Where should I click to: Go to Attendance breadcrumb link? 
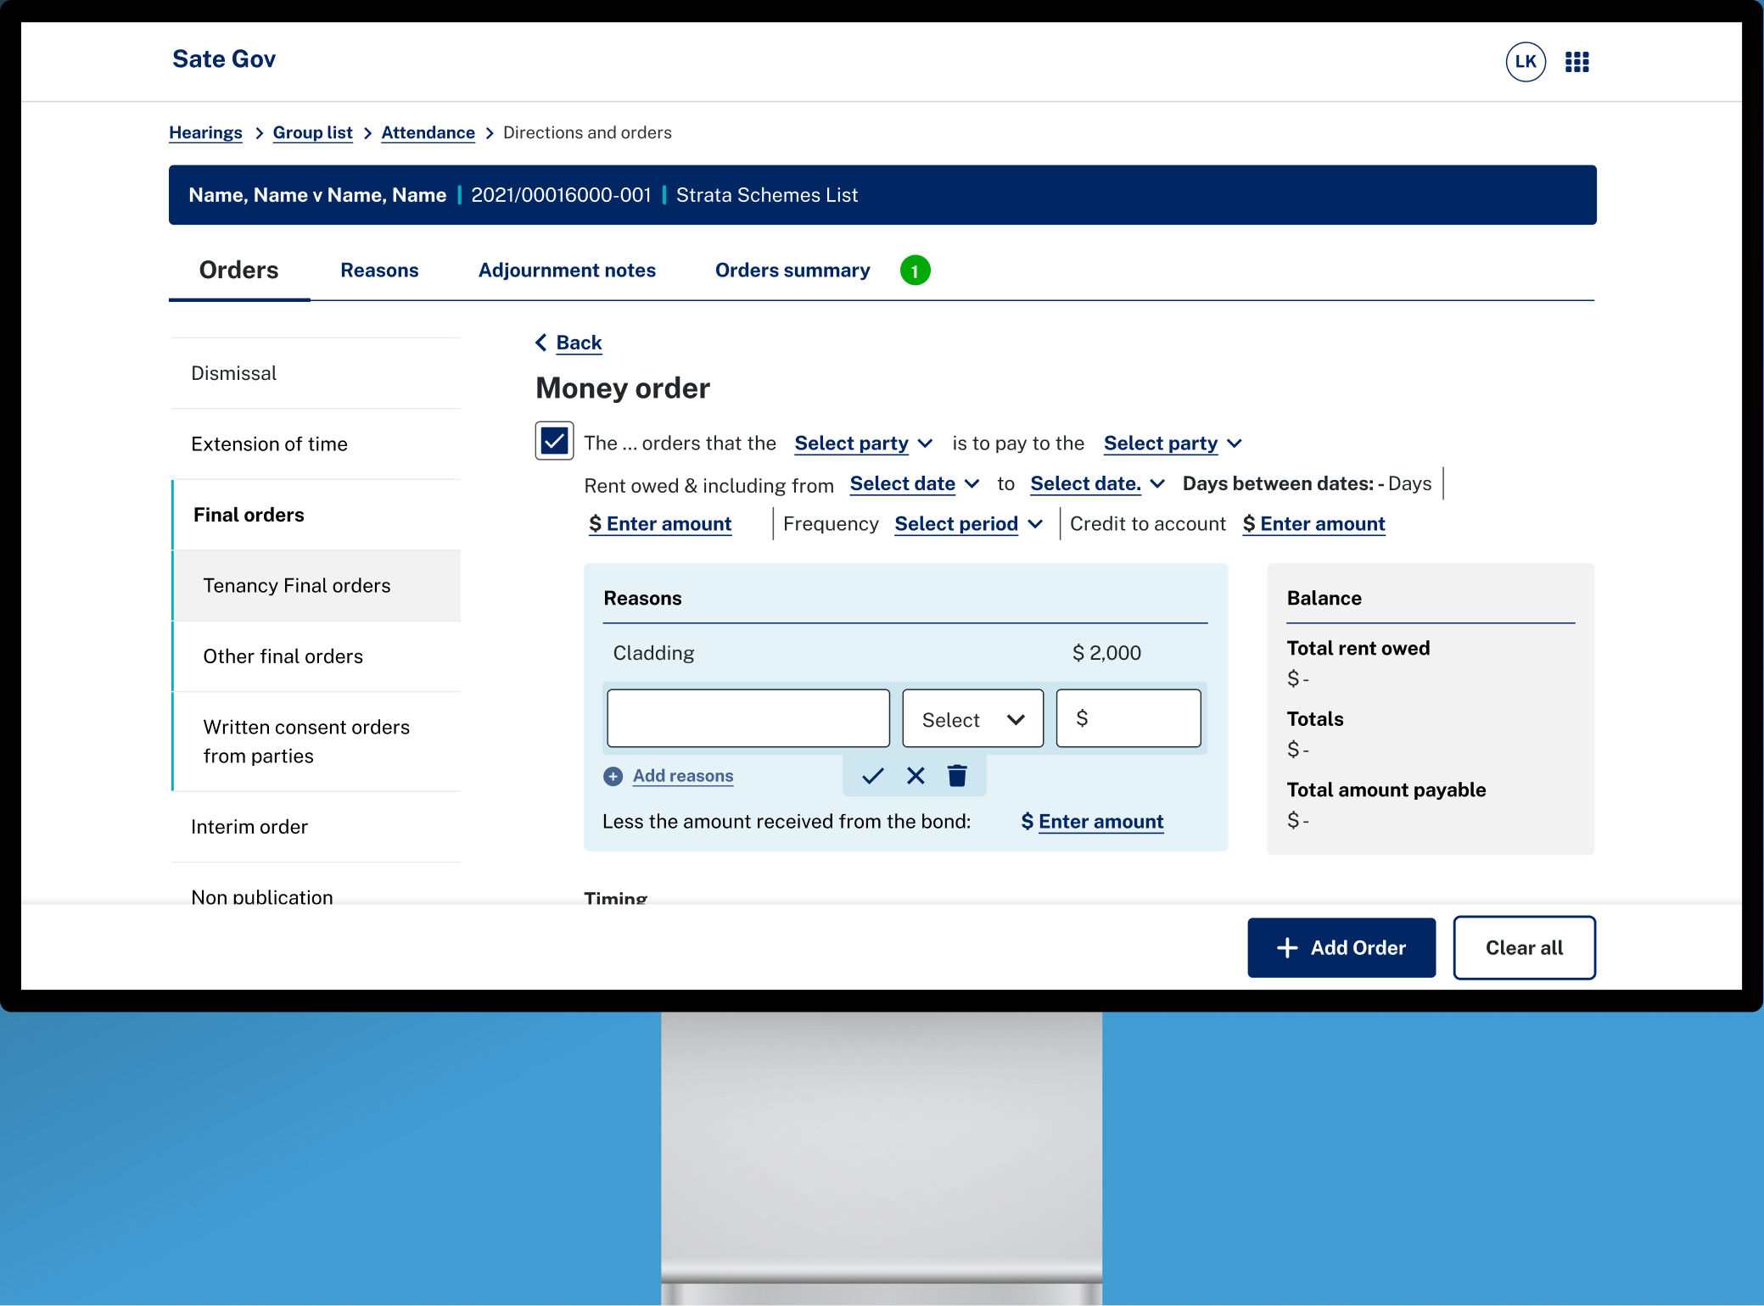pos(428,132)
